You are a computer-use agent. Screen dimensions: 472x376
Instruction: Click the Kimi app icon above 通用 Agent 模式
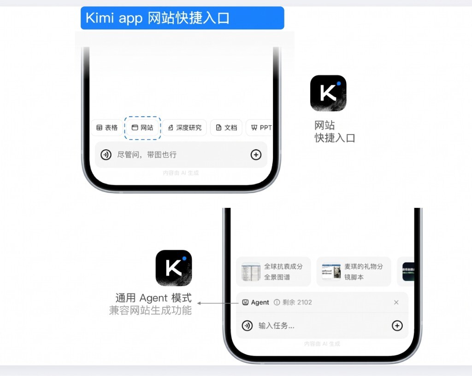click(x=174, y=268)
